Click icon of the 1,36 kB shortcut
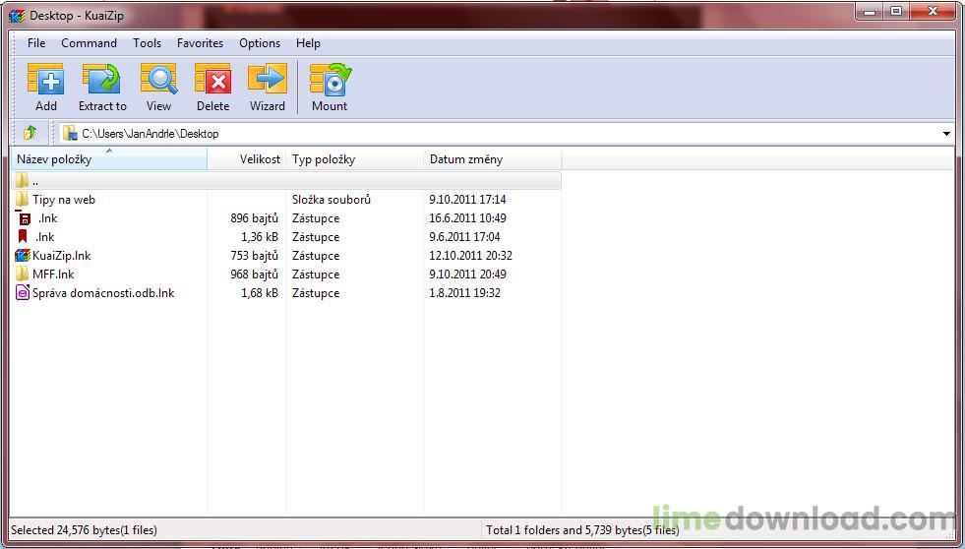Viewport: 965px width, 549px height. click(x=23, y=236)
